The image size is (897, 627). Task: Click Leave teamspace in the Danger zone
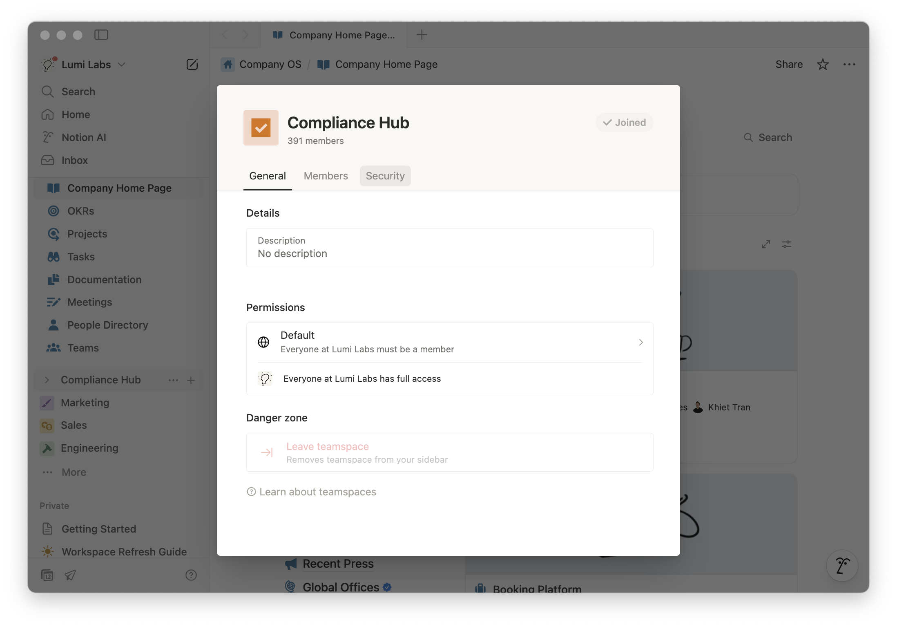(327, 446)
